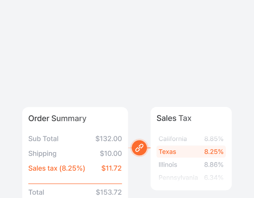The image size is (254, 198).
Task: Click the Sub Total label
Action: pyautogui.click(x=43, y=139)
